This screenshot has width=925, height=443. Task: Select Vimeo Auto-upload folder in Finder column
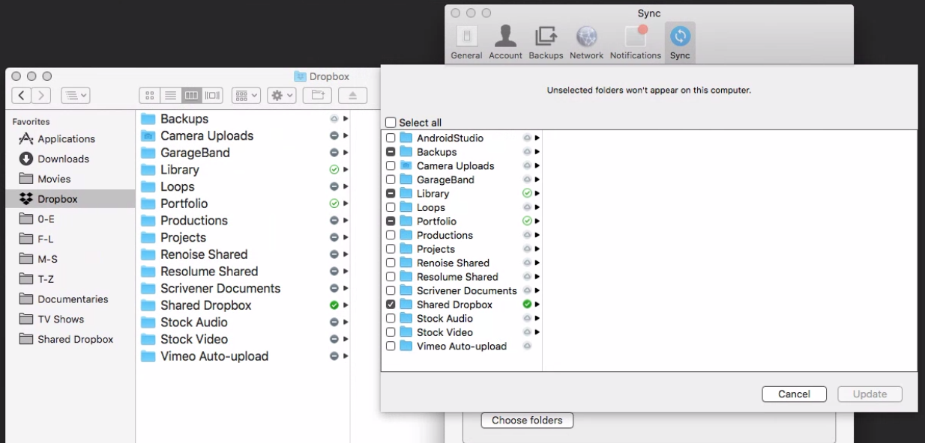point(243,356)
